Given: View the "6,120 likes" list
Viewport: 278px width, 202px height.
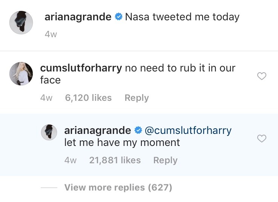Looking at the screenshot, I should tap(88, 98).
